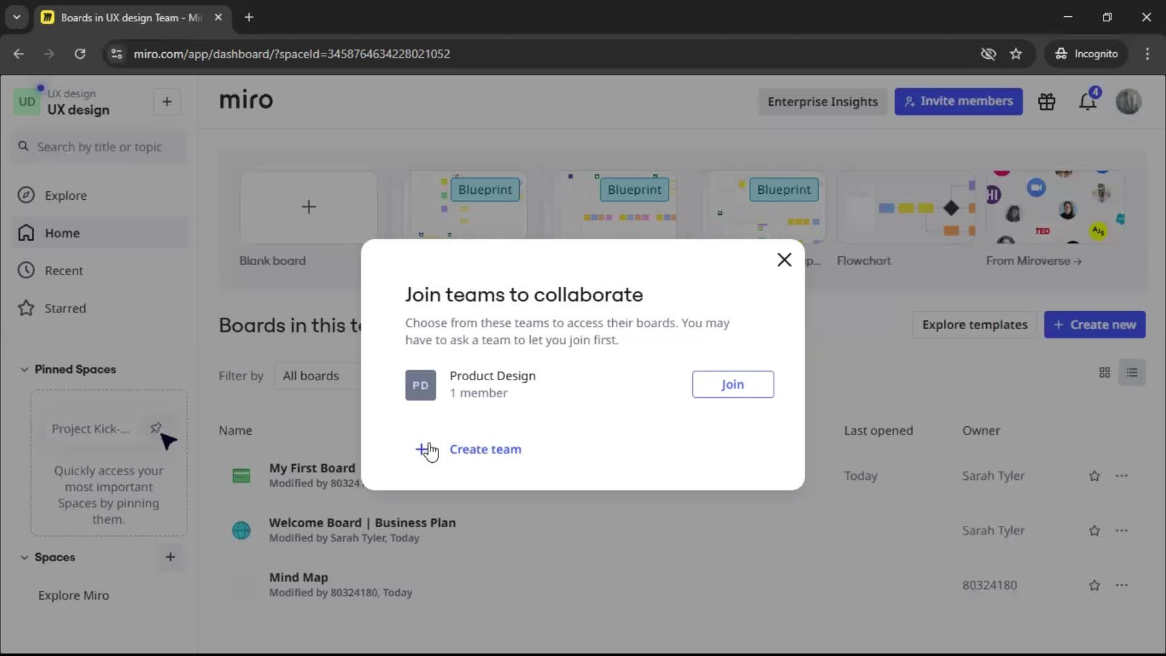Open the All boards filter dropdown
This screenshot has height=656, width=1166.
(x=317, y=376)
